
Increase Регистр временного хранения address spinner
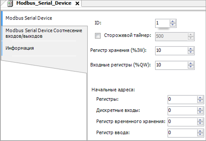[200, 120]
